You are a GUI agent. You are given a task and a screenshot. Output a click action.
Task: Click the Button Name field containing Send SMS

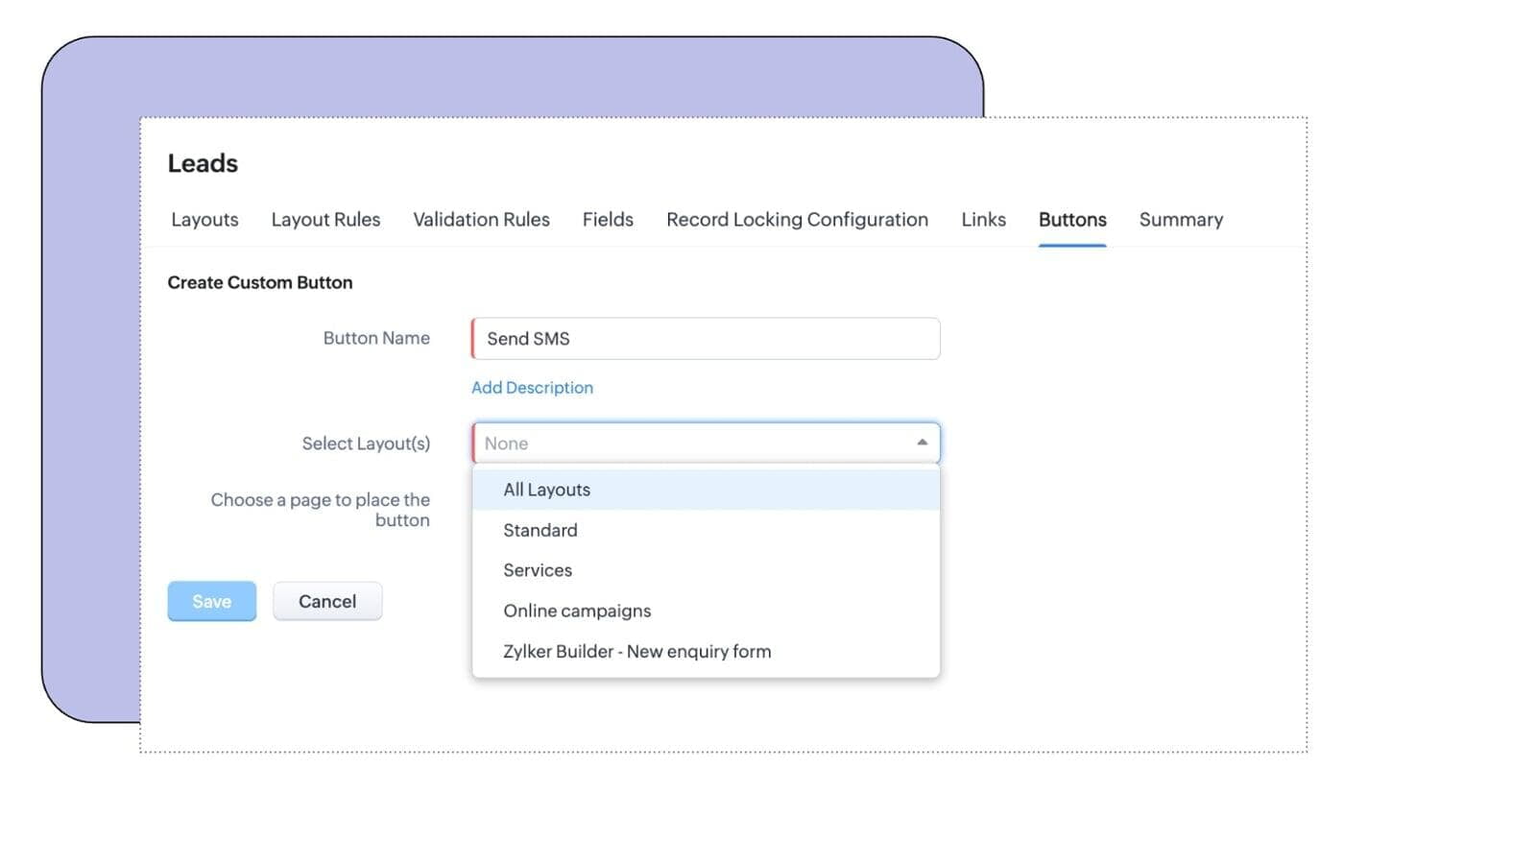[x=706, y=339]
